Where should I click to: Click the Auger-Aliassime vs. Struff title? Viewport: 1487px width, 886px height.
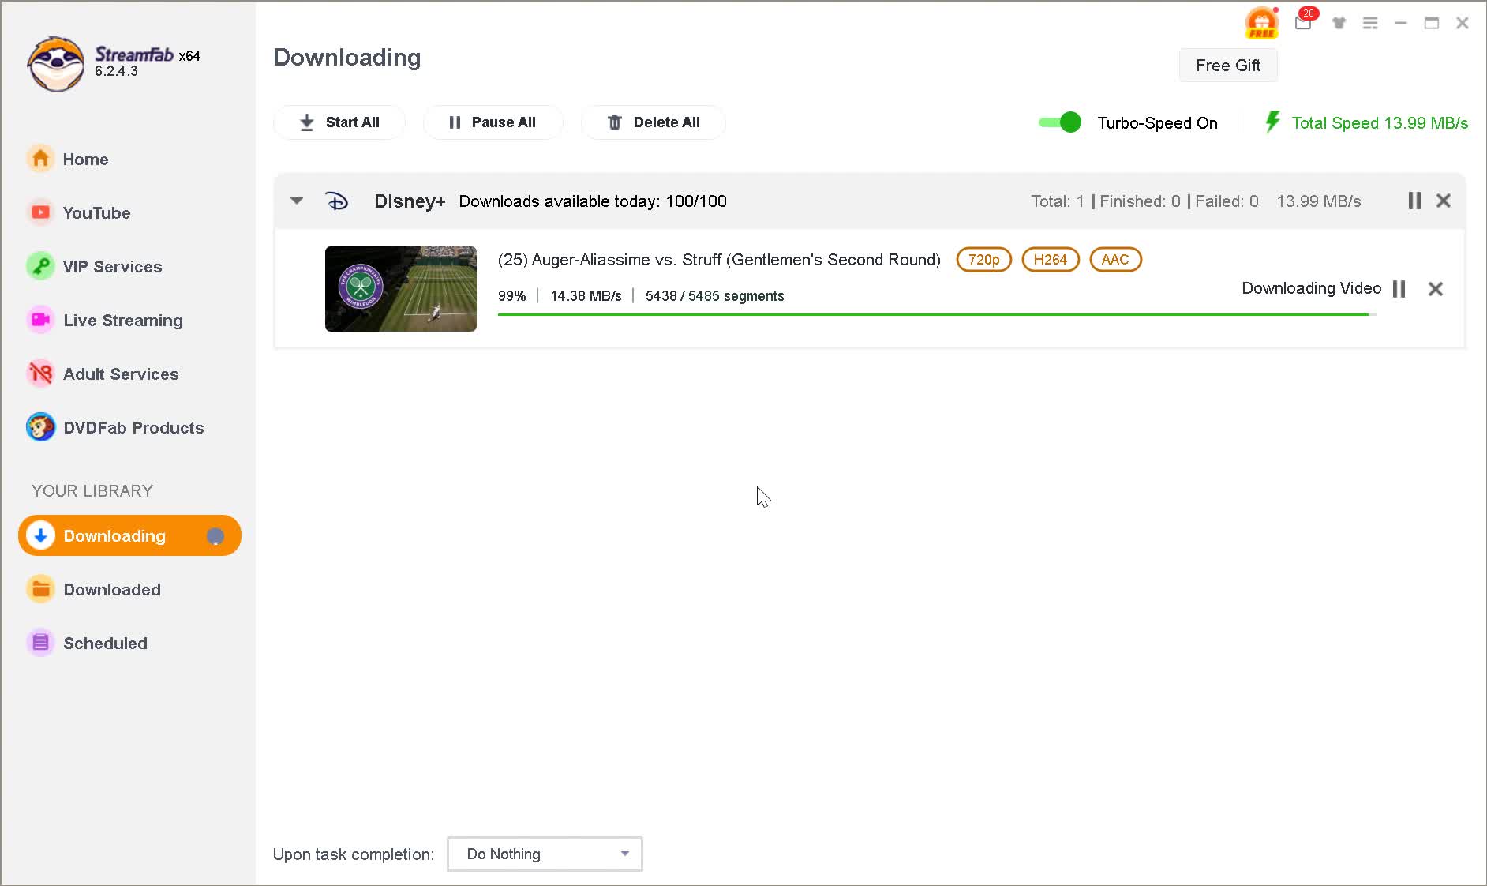719,260
